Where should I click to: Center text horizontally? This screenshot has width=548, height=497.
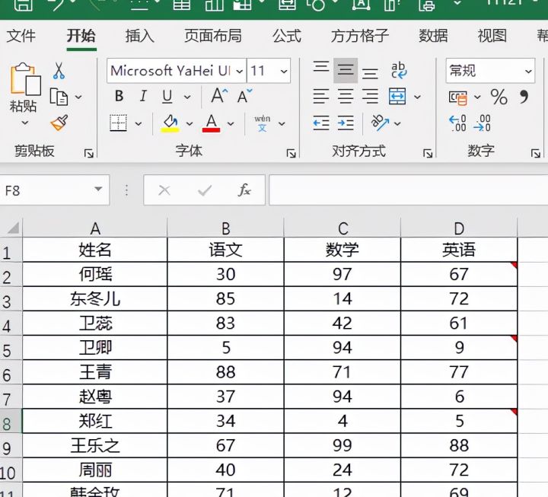point(346,97)
